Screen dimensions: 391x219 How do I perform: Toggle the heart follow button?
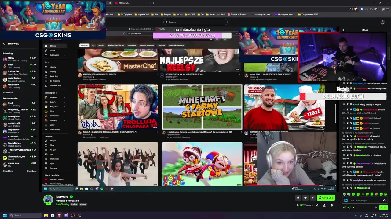pos(305,198)
